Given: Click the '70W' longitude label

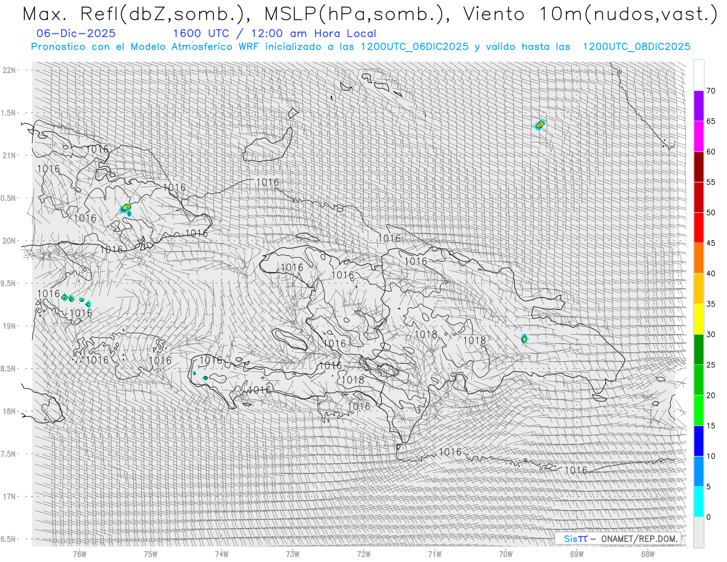Looking at the screenshot, I should click(505, 554).
